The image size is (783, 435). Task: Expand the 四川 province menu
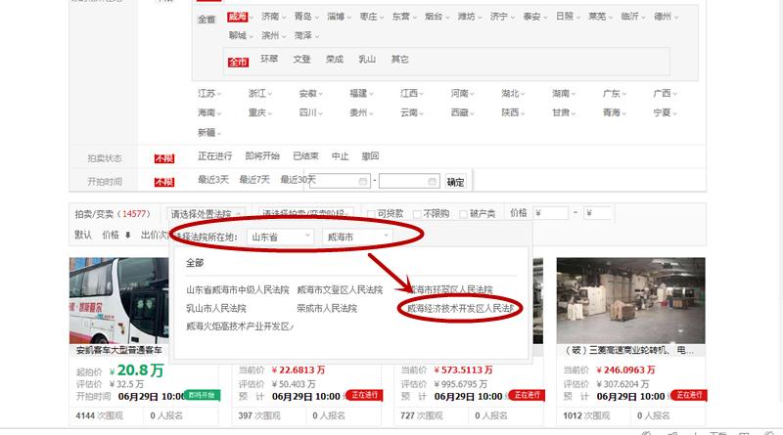tap(310, 112)
